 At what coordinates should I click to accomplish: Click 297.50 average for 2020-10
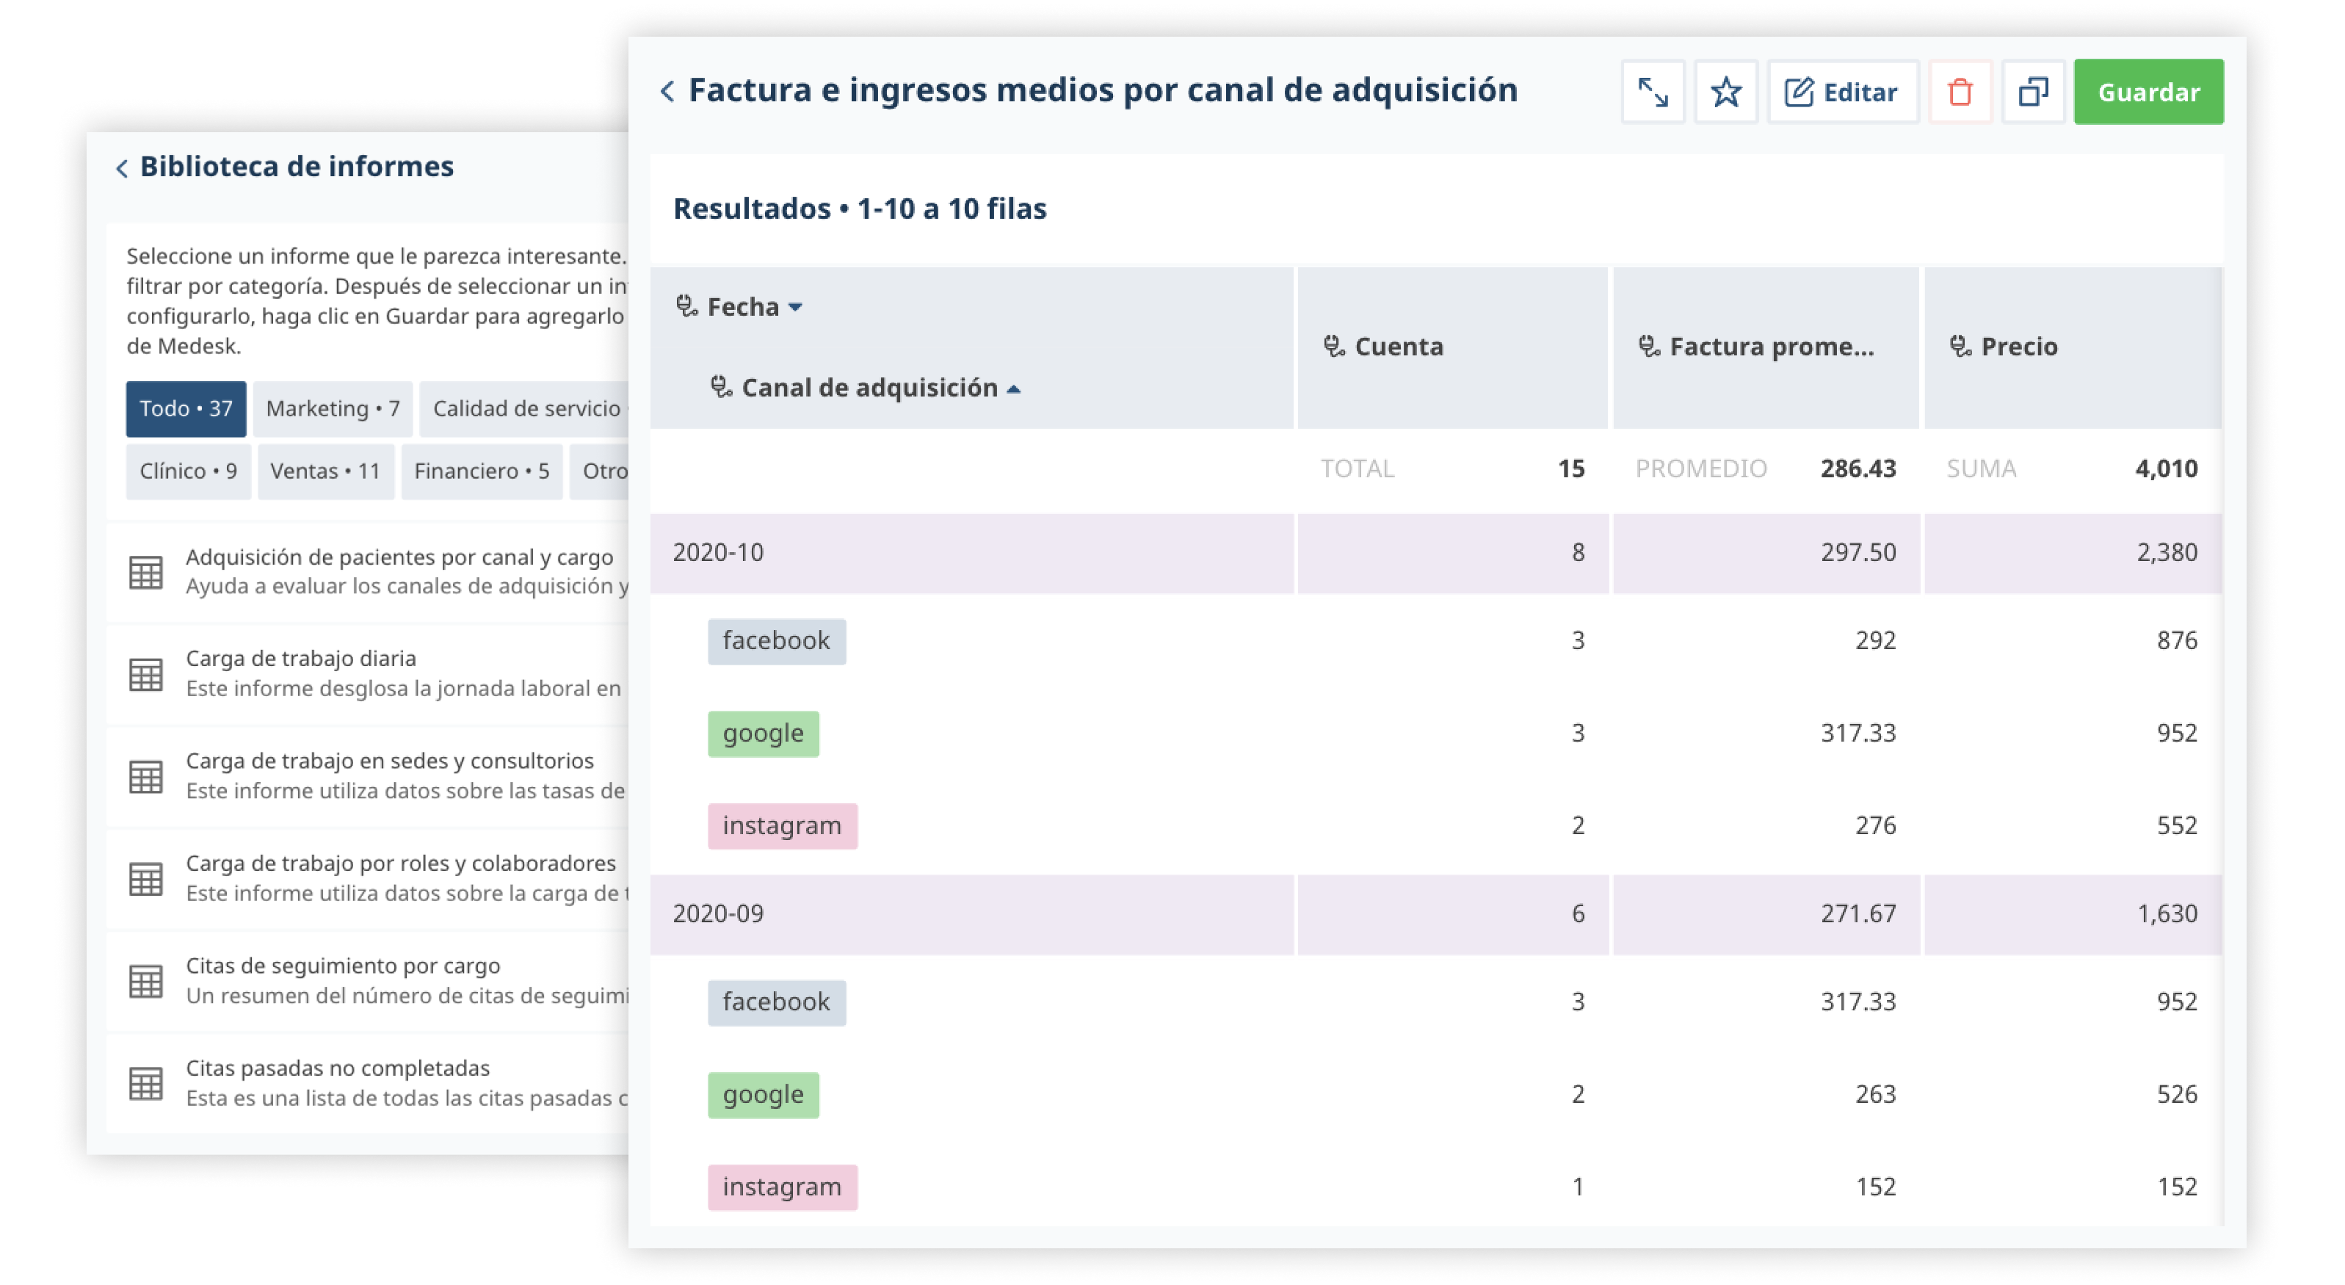[1858, 554]
